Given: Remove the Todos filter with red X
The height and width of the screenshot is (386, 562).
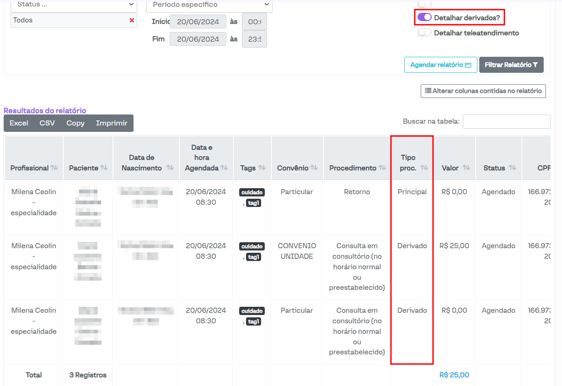Looking at the screenshot, I should coord(132,20).
